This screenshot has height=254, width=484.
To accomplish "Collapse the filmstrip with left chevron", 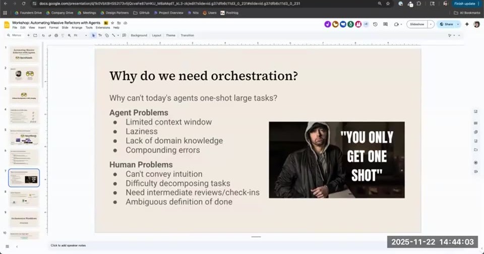I will pos(17,246).
